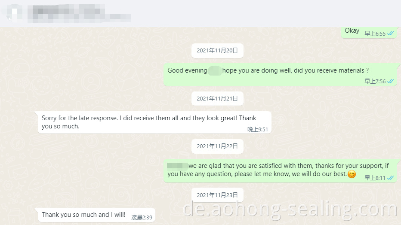Click read ticks beside the 8:11 message

click(x=391, y=178)
